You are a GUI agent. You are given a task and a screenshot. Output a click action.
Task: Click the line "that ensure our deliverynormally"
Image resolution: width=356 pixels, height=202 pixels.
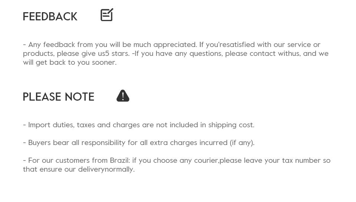click(x=79, y=169)
